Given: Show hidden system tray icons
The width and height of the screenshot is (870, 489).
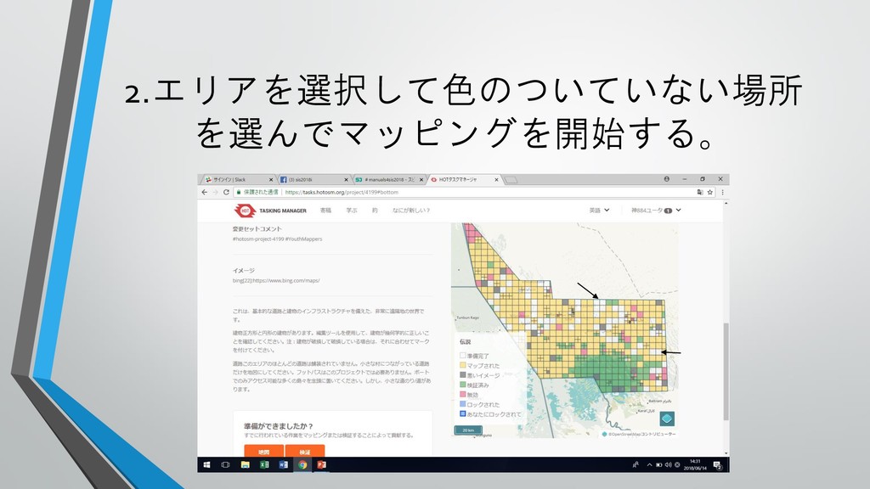Looking at the screenshot, I should [x=649, y=464].
